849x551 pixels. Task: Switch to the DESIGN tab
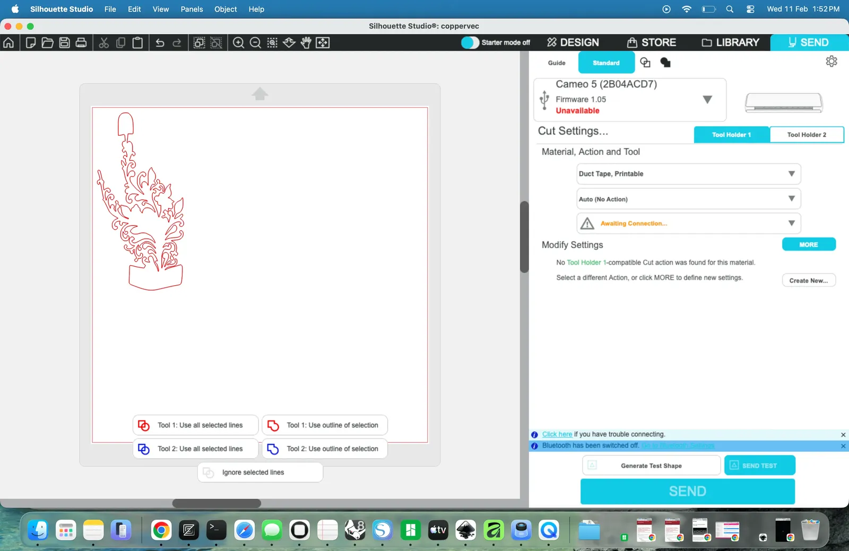click(x=573, y=42)
